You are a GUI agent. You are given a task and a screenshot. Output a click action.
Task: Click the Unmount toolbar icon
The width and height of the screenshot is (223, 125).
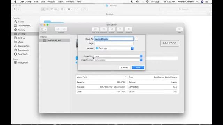click(129, 29)
